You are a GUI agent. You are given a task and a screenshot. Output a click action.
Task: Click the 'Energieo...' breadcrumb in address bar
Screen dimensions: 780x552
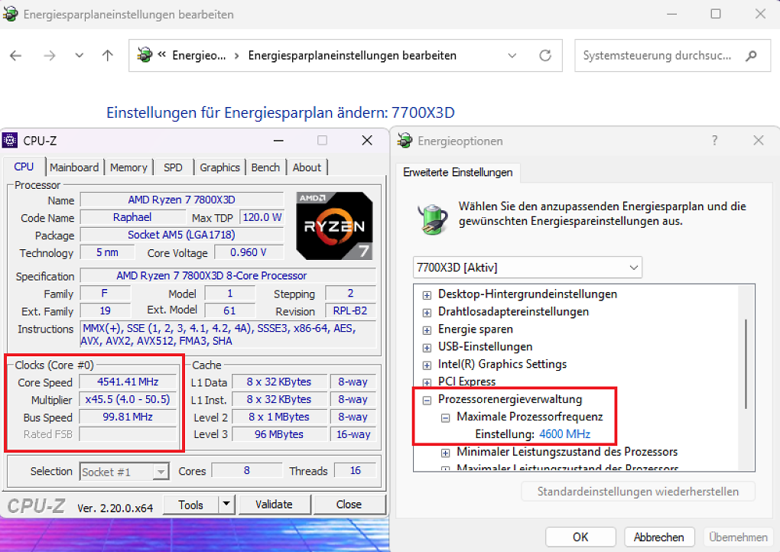click(199, 56)
